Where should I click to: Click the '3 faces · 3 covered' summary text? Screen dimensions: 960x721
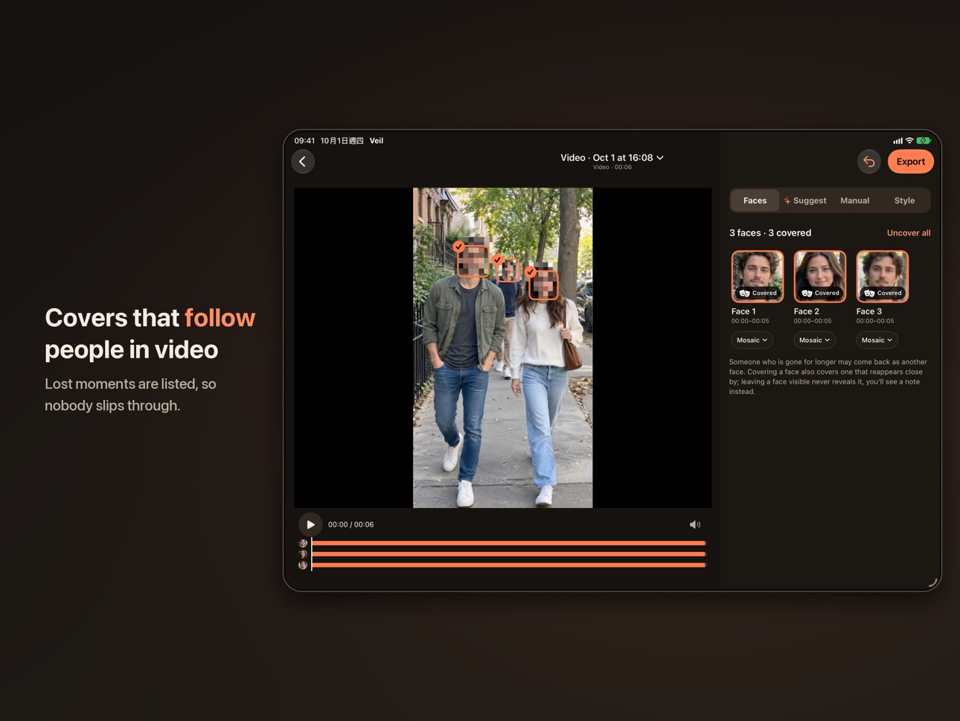click(x=770, y=233)
